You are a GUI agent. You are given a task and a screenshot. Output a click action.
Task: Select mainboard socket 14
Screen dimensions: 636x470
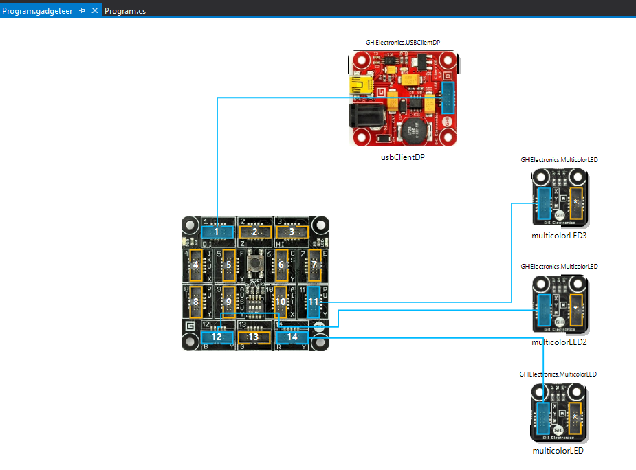click(292, 337)
